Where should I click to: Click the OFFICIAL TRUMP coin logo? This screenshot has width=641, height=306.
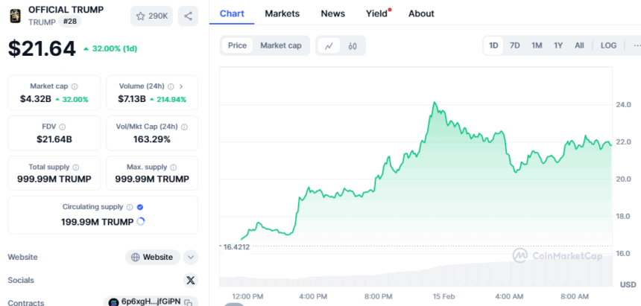pyautogui.click(x=15, y=16)
